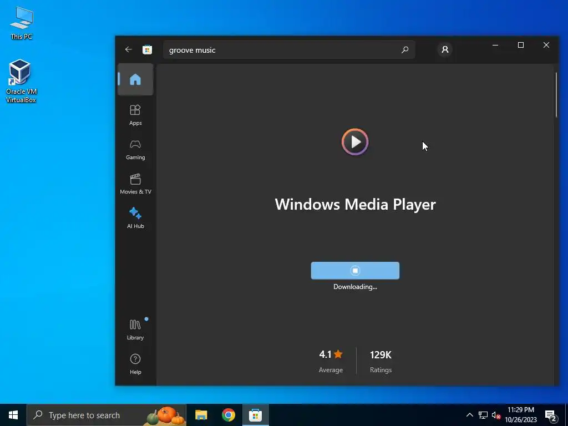
Task: Open the Windows Start menu
Action: [x=13, y=415]
